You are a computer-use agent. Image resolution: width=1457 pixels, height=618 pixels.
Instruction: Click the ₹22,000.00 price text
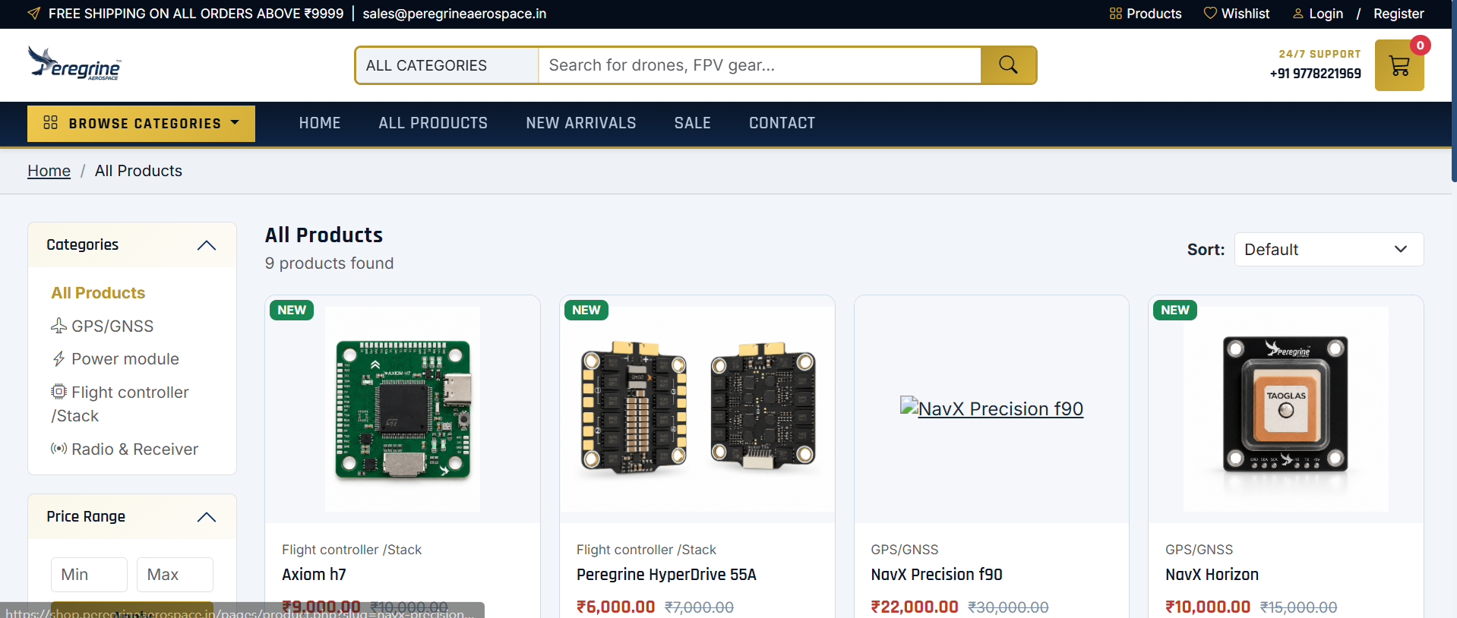point(915,607)
